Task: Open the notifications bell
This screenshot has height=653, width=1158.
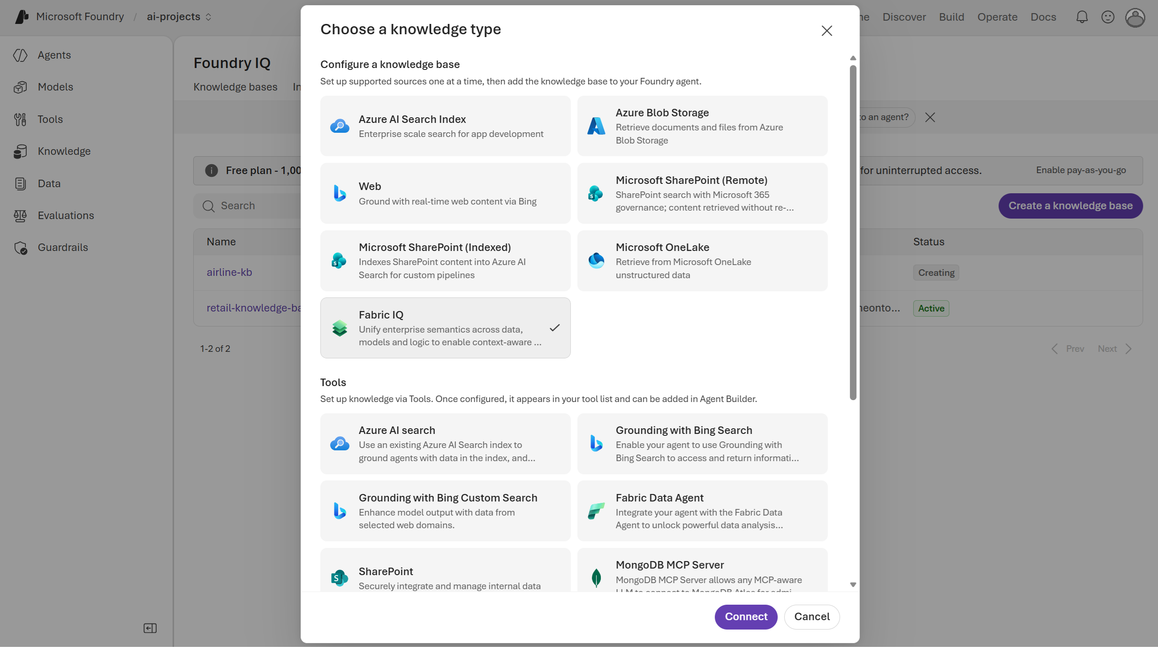Action: (x=1082, y=17)
